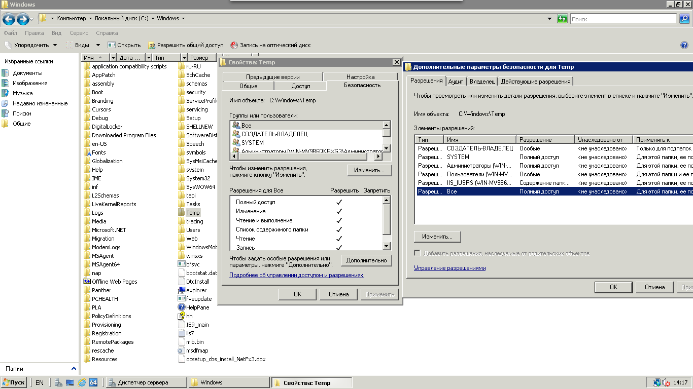Open the Документы favorite link
Viewport: 693px width, 389px height.
pos(27,73)
